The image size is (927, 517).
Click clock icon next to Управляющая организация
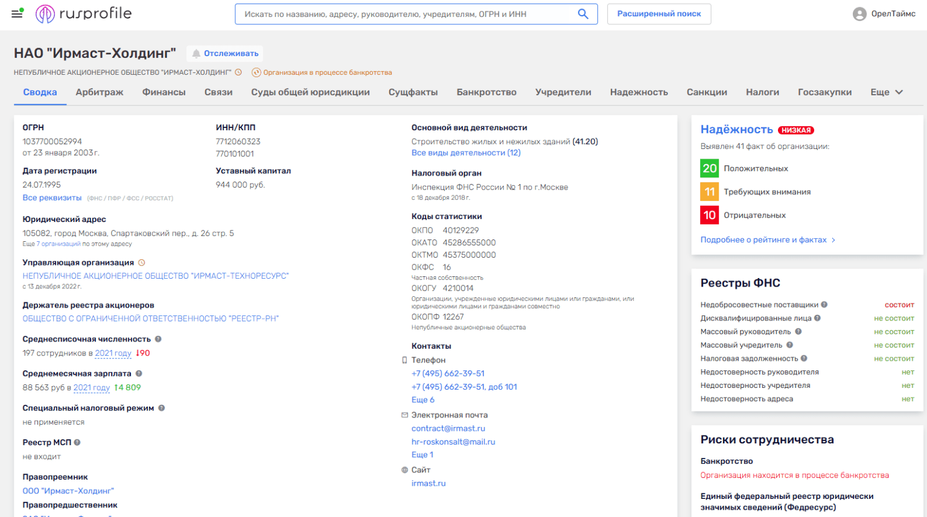pyautogui.click(x=142, y=263)
